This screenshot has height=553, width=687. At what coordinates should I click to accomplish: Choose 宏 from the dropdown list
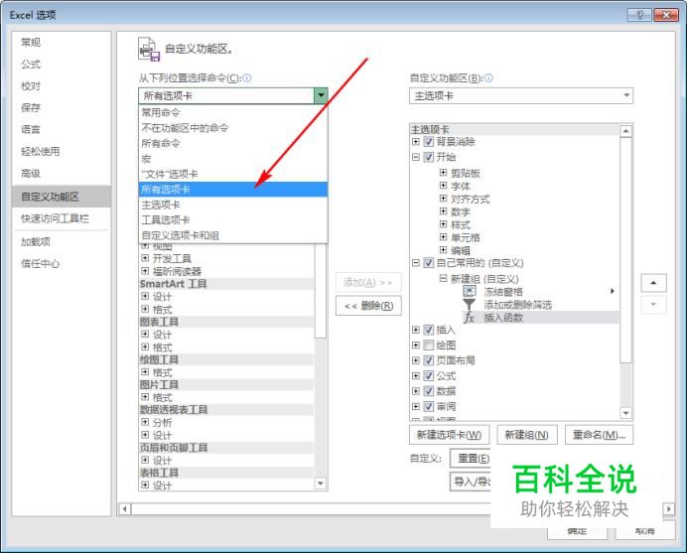click(233, 159)
